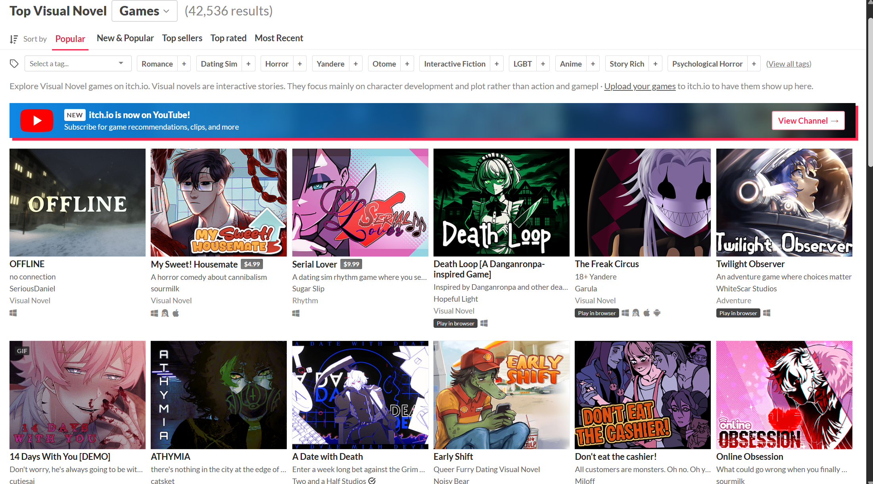Viewport: 873px width, 484px height.
Task: Click Android icon under The Freak Circus
Action: [657, 313]
